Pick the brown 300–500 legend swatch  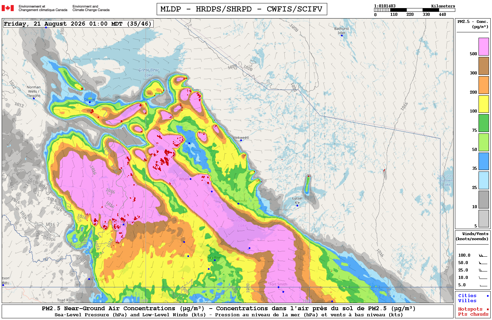484,66
